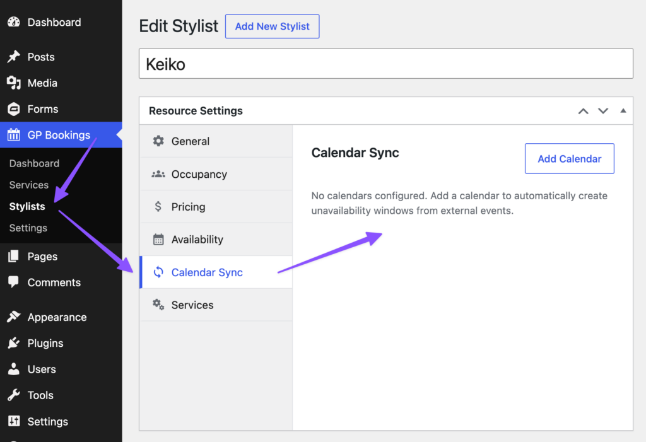This screenshot has height=442, width=646.
Task: Click the Resource Settings panel heading
Action: click(x=196, y=111)
